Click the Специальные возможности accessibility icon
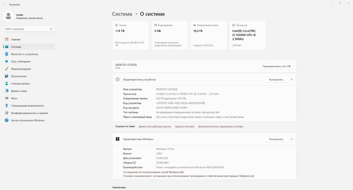Screen dimensions: 353x190 pos(6,106)
